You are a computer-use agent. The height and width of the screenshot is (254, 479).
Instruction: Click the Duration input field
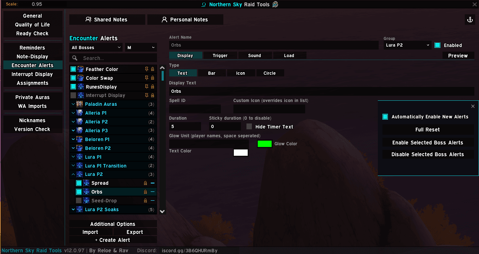coord(185,126)
